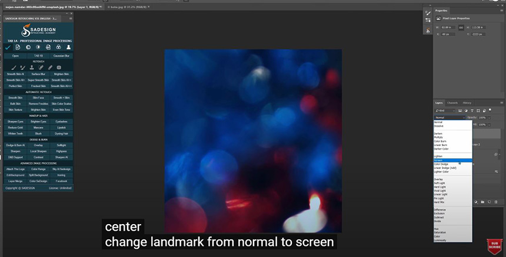506x257 pixels.
Task: Choose Screen in blend mode list
Action: click(x=453, y=160)
